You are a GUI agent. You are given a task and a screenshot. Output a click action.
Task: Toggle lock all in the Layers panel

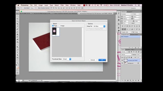131,57
